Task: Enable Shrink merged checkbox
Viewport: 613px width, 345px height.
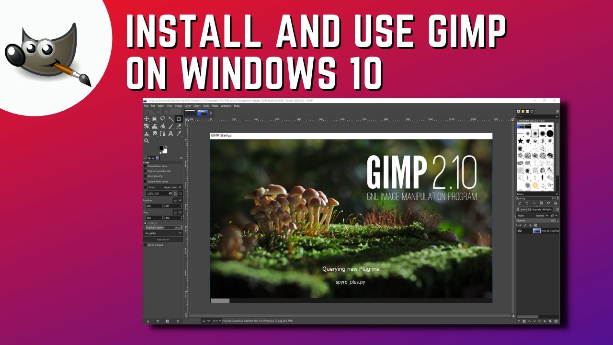Action: [x=145, y=245]
